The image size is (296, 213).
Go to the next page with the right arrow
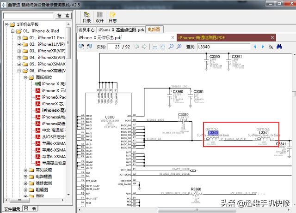pos(144,47)
